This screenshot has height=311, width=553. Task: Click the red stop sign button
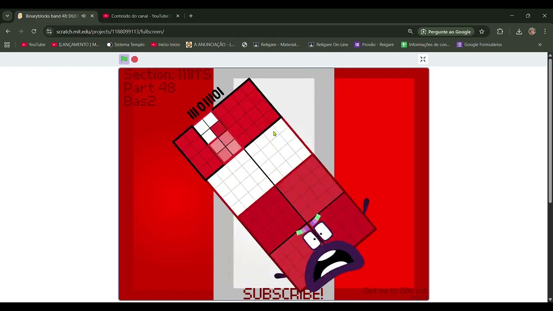135,59
